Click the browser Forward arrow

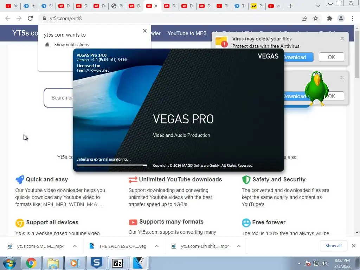(x=19, y=18)
